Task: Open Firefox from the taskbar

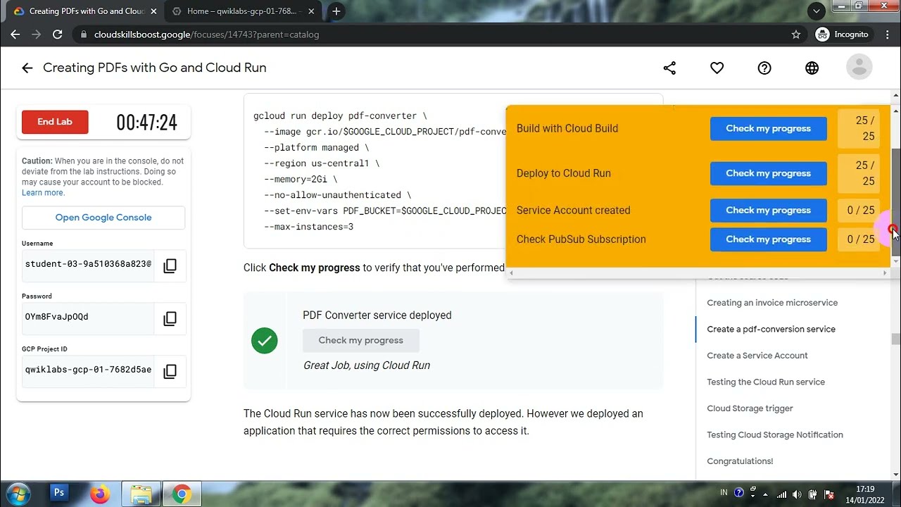Action: pos(100,494)
